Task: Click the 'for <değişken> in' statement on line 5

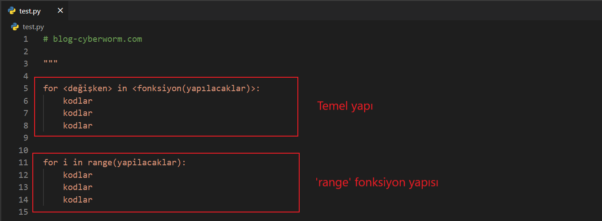Action: point(85,88)
